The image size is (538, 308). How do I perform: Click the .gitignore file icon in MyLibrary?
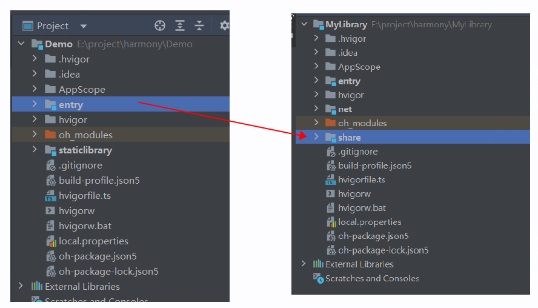pos(331,152)
